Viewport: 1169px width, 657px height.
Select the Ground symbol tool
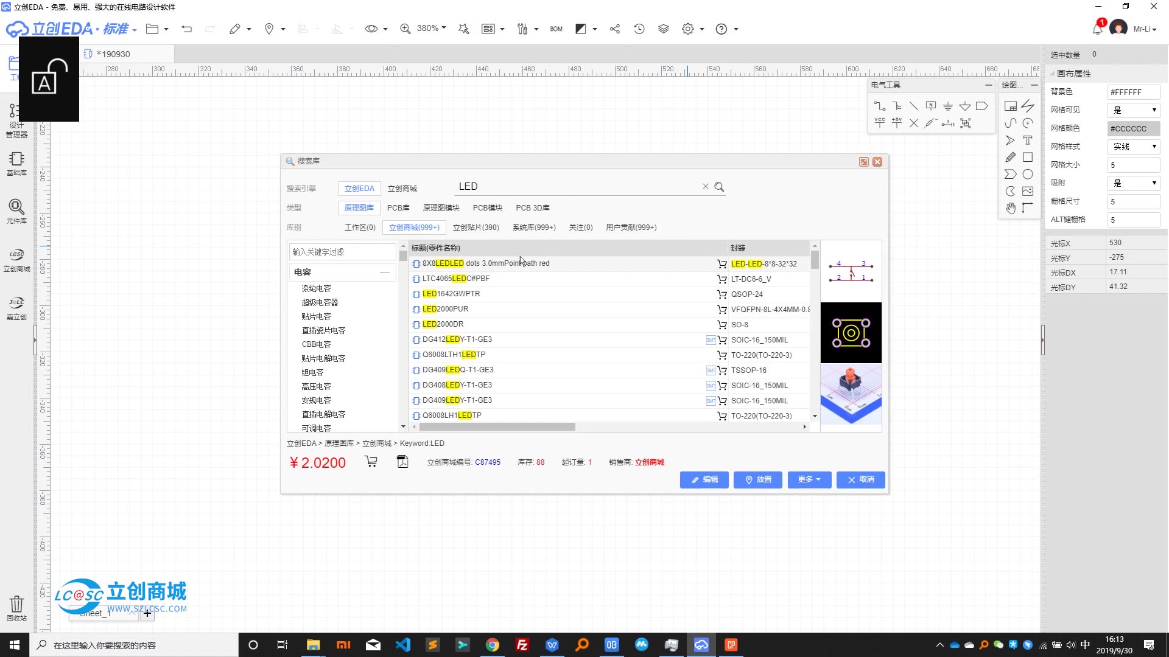(x=947, y=106)
